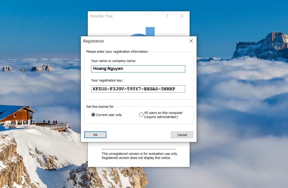Click inside the registration key field
288x188 pixels.
(138, 89)
